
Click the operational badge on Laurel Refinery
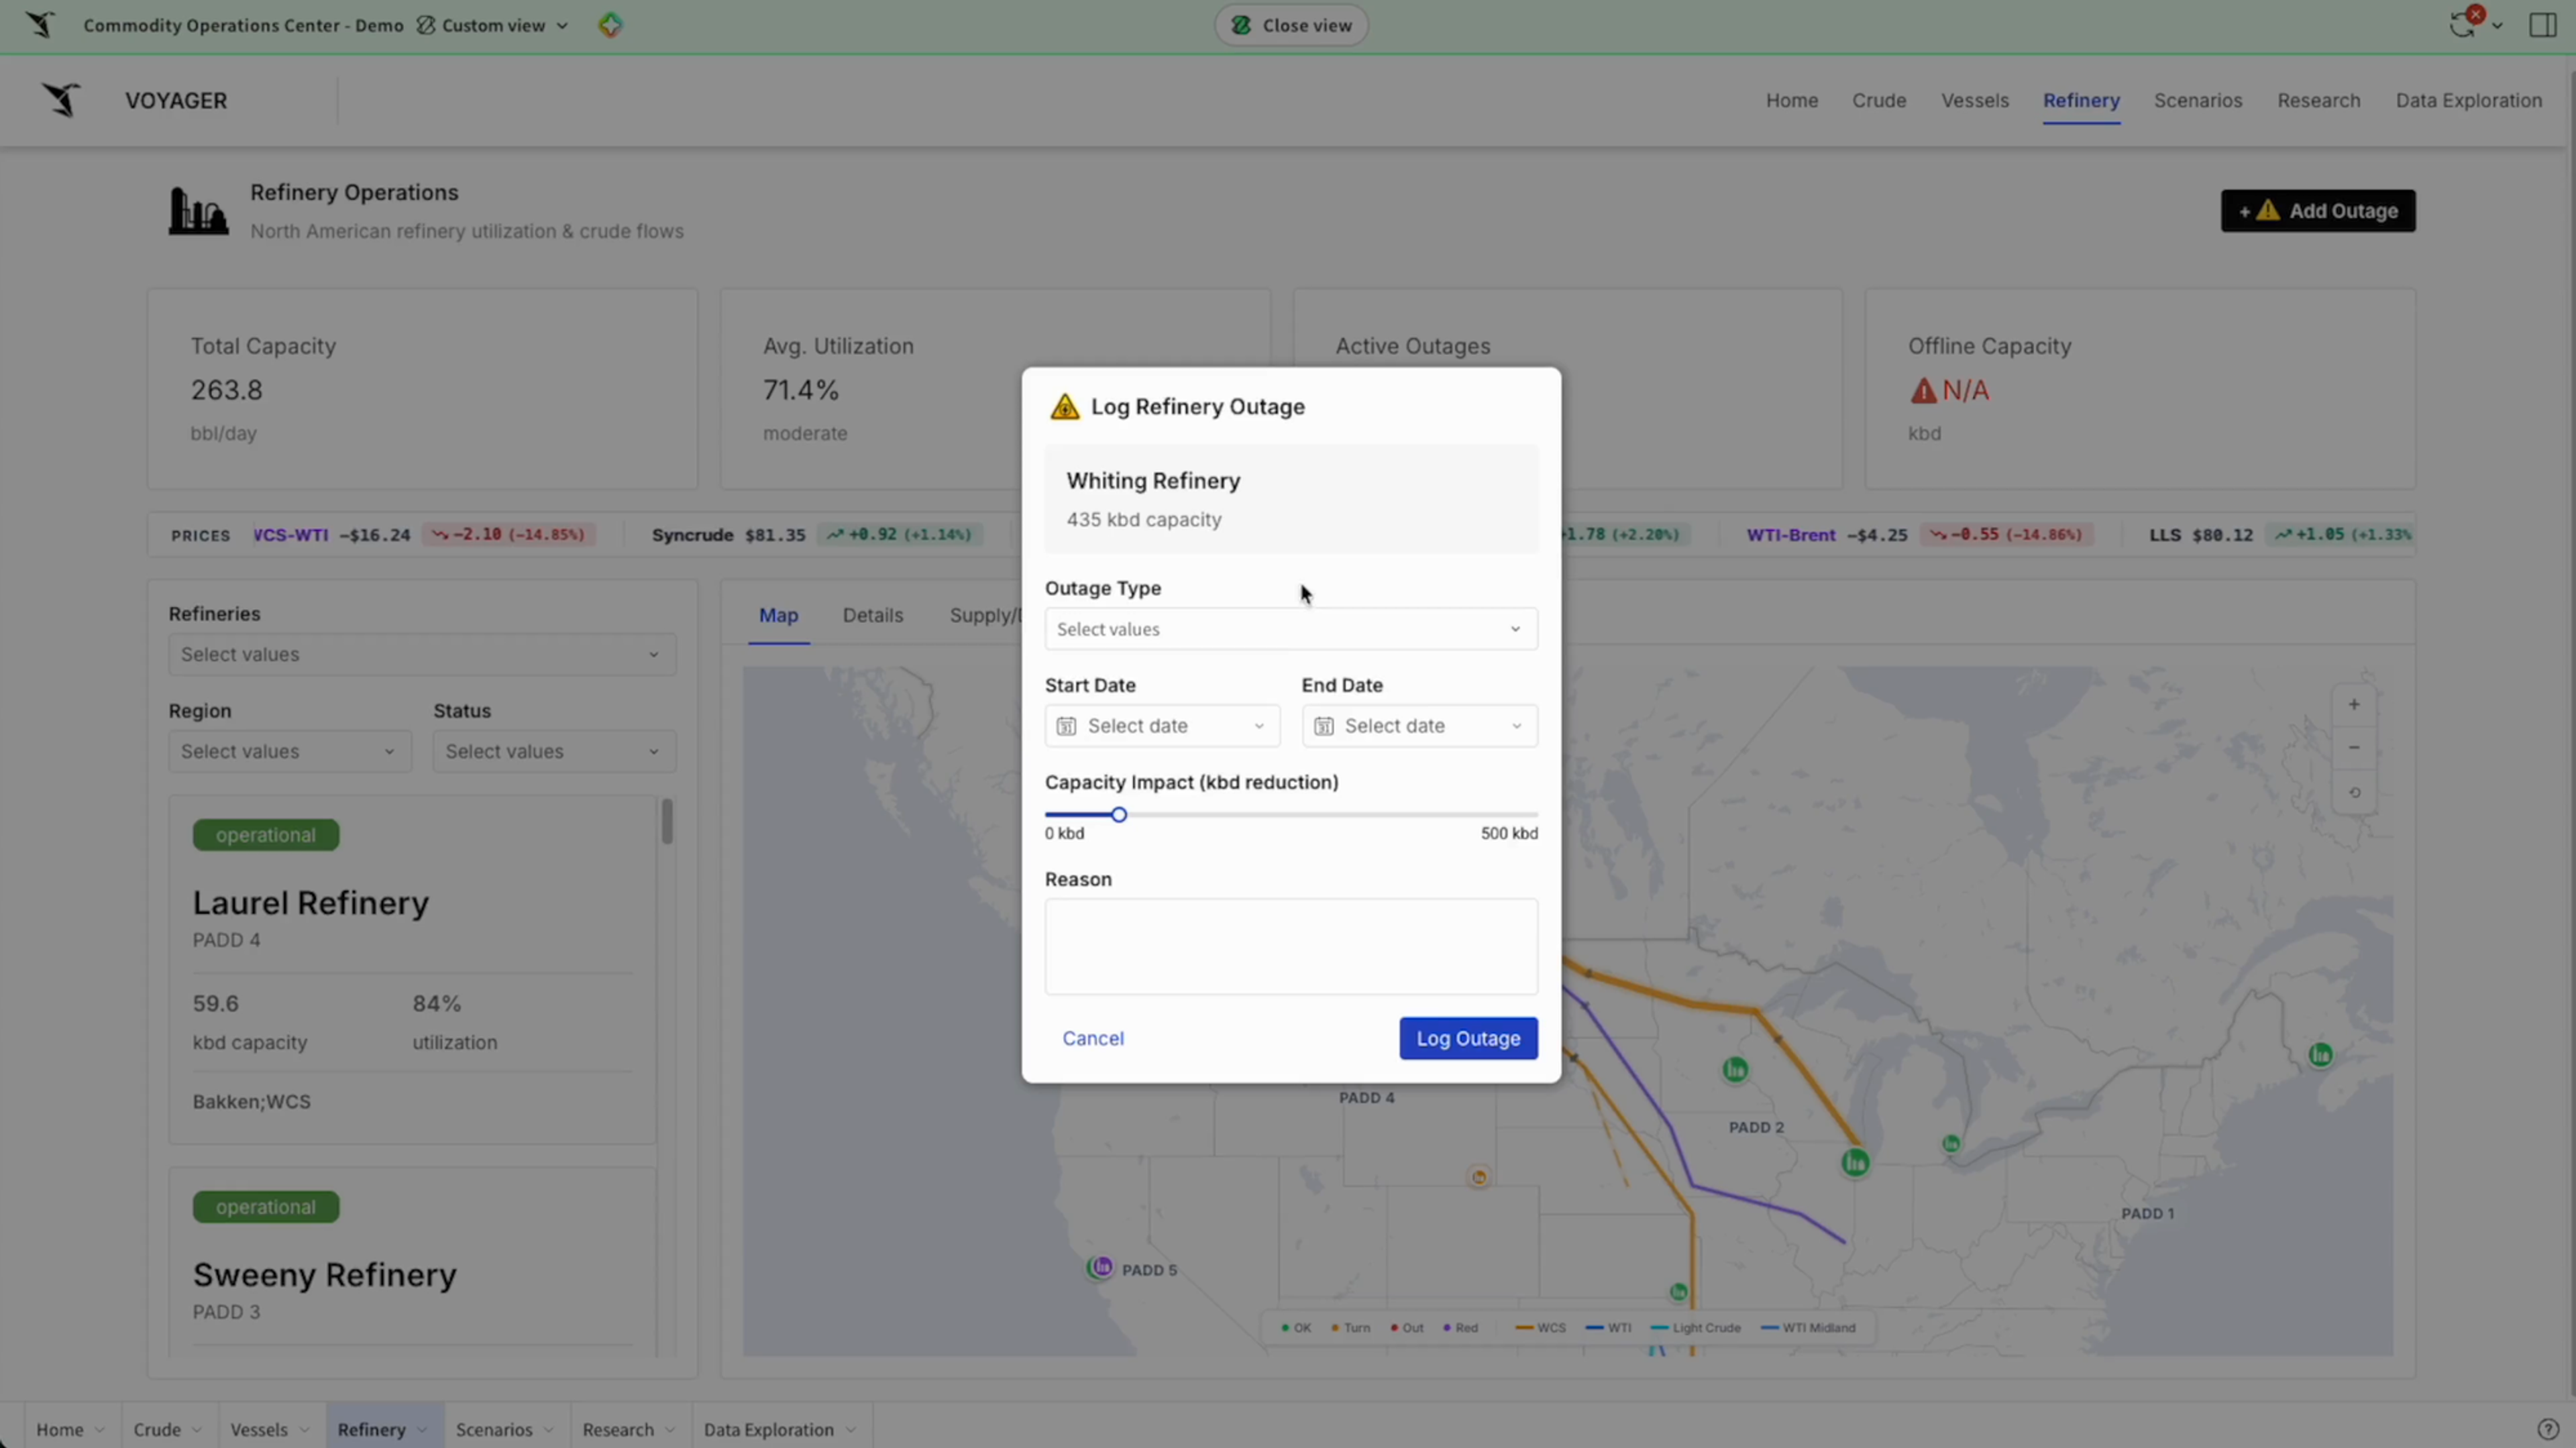click(266, 835)
